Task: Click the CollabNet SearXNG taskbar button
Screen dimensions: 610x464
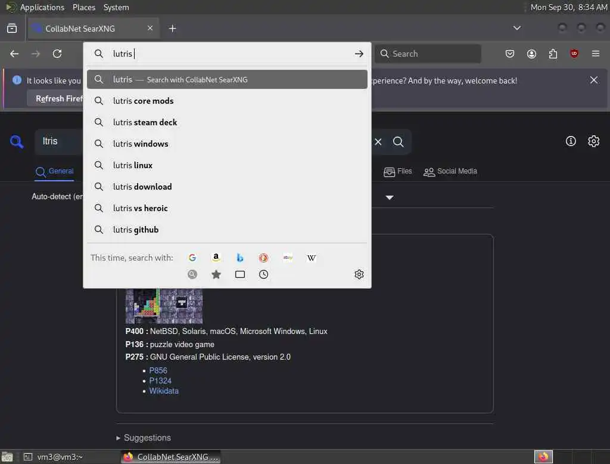Action: (171, 457)
